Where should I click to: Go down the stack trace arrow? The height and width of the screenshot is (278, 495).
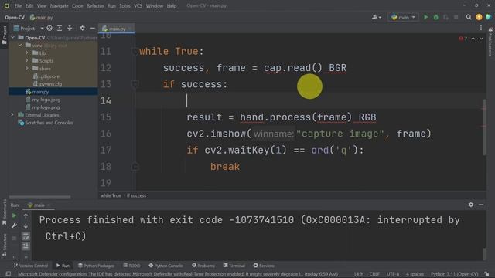26,225
